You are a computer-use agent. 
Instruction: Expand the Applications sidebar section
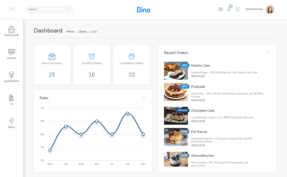[x=12, y=77]
